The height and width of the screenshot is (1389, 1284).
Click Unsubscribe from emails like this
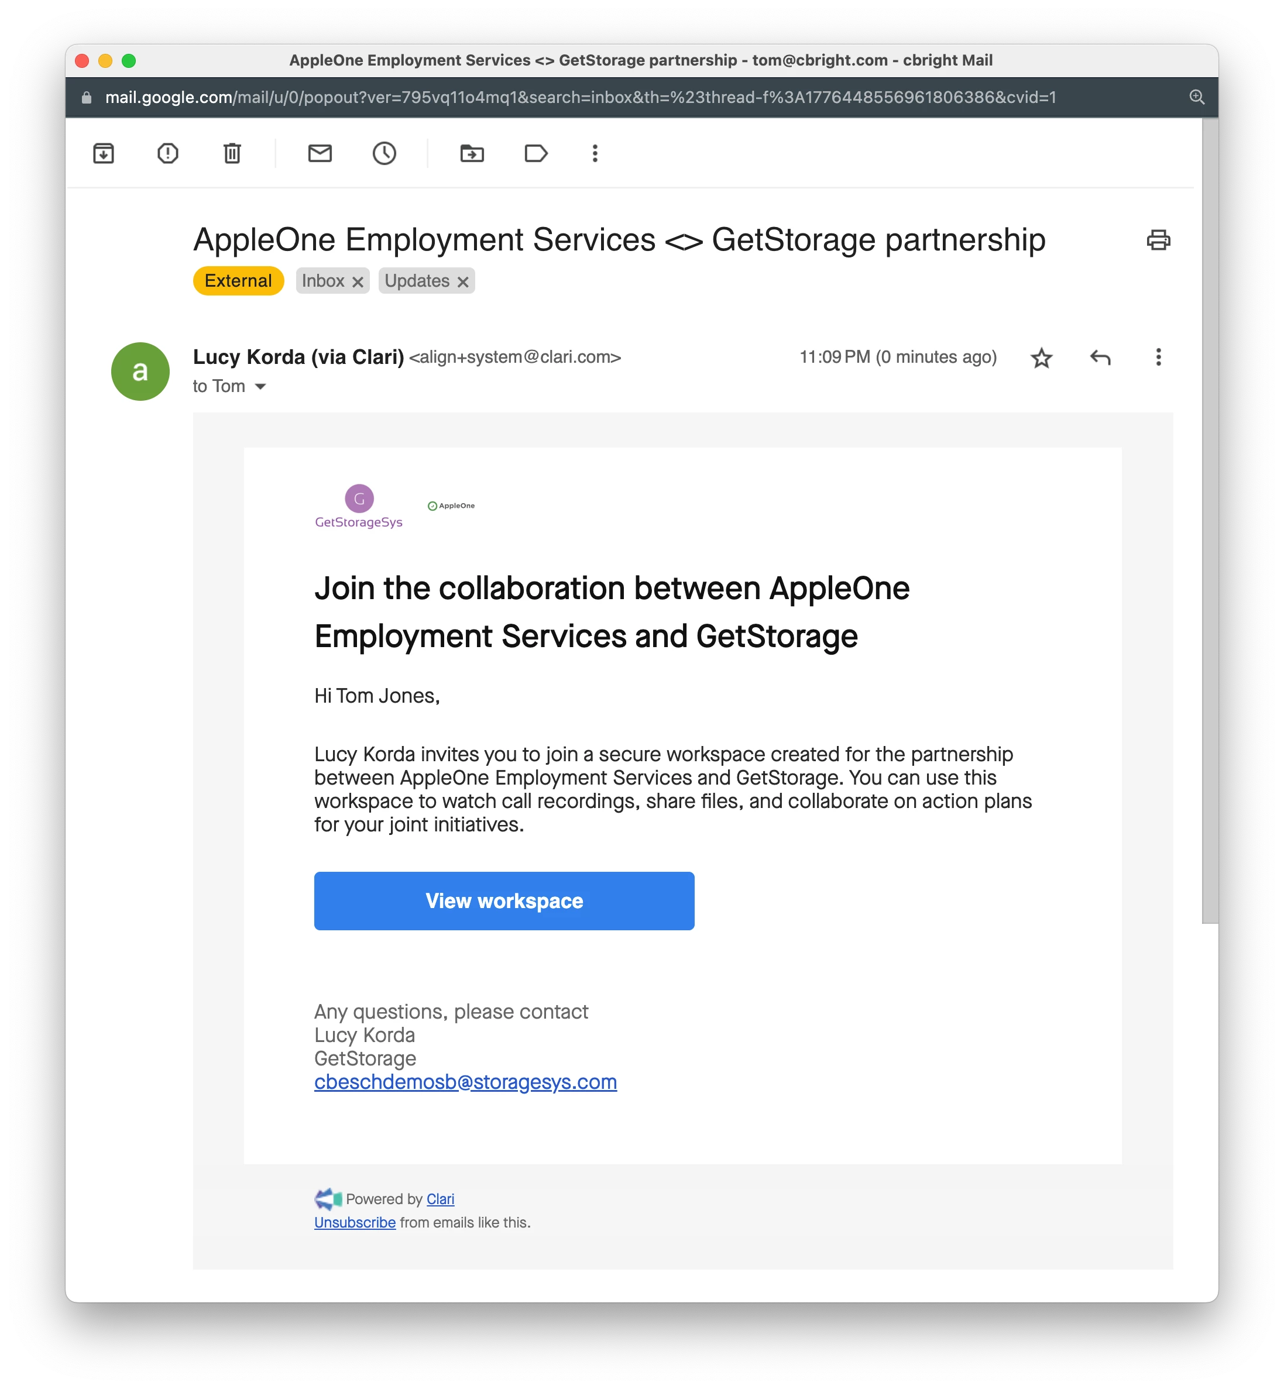click(354, 1223)
